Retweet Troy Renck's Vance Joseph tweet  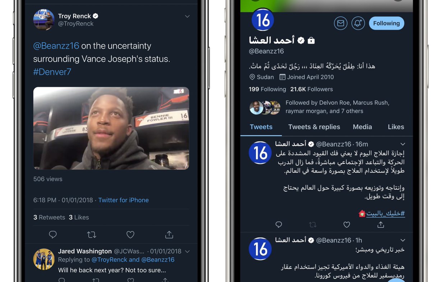click(92, 235)
